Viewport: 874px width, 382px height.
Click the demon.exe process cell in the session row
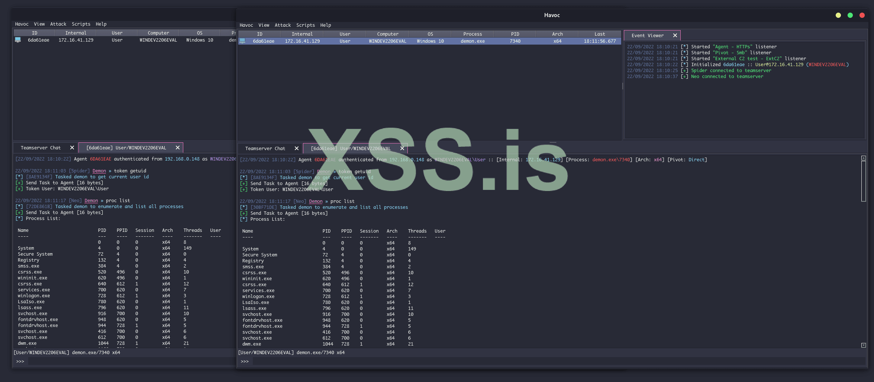(x=473, y=41)
